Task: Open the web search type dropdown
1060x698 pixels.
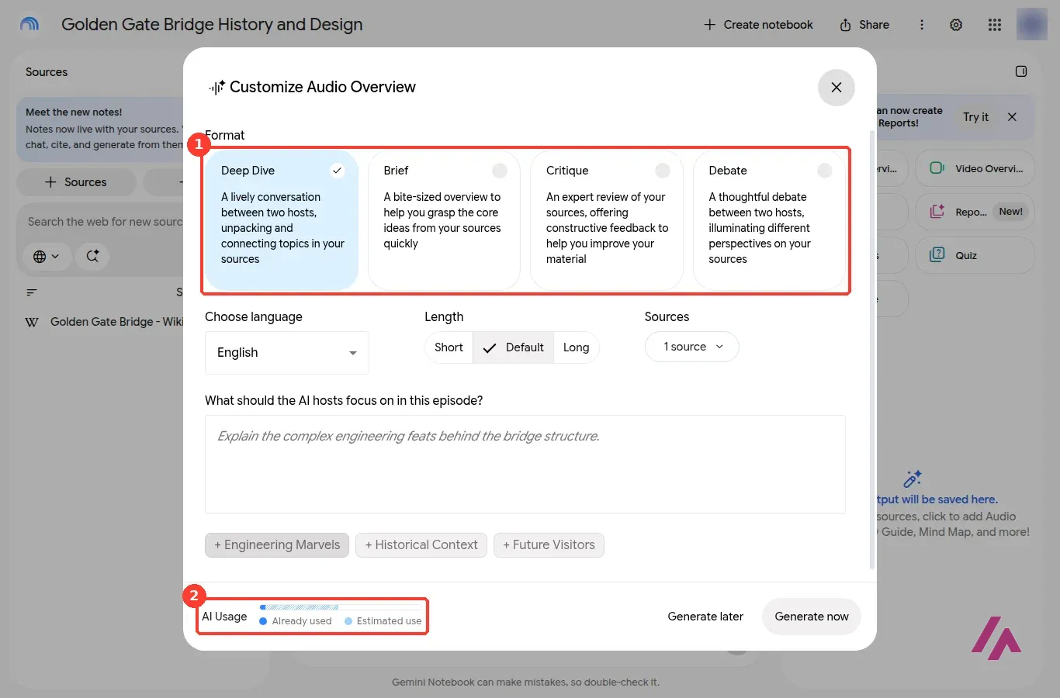Action: 47,256
